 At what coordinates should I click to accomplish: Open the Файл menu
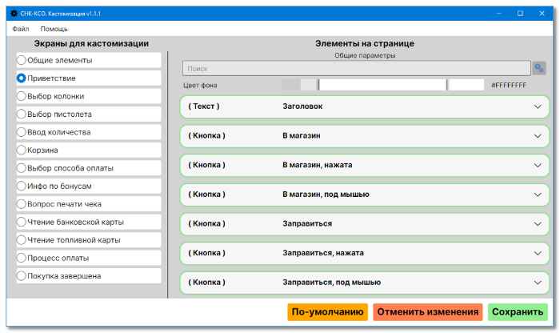click(21, 28)
